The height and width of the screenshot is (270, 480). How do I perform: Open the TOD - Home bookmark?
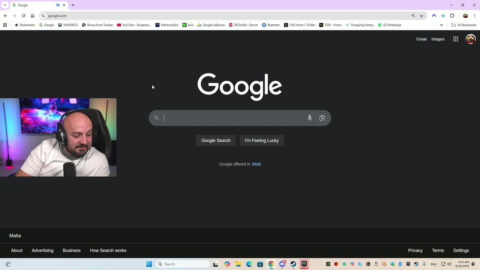click(x=330, y=25)
